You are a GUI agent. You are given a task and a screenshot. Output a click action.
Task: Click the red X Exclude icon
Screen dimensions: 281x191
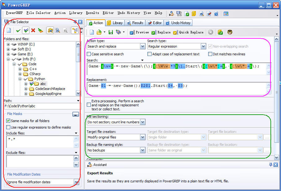coord(33,30)
